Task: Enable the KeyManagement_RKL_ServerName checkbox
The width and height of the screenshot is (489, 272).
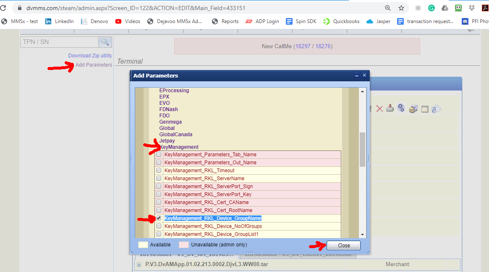Action: point(158,178)
